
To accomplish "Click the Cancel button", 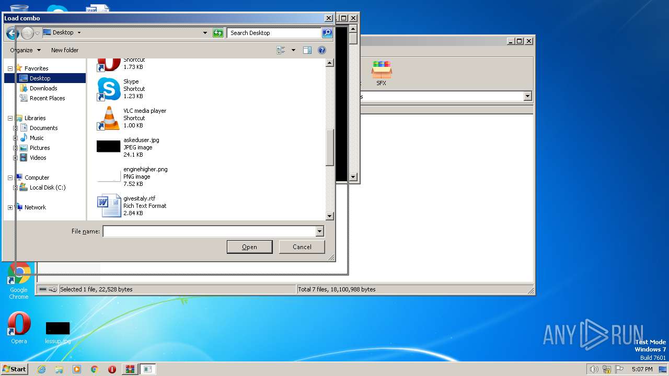I will coord(302,247).
